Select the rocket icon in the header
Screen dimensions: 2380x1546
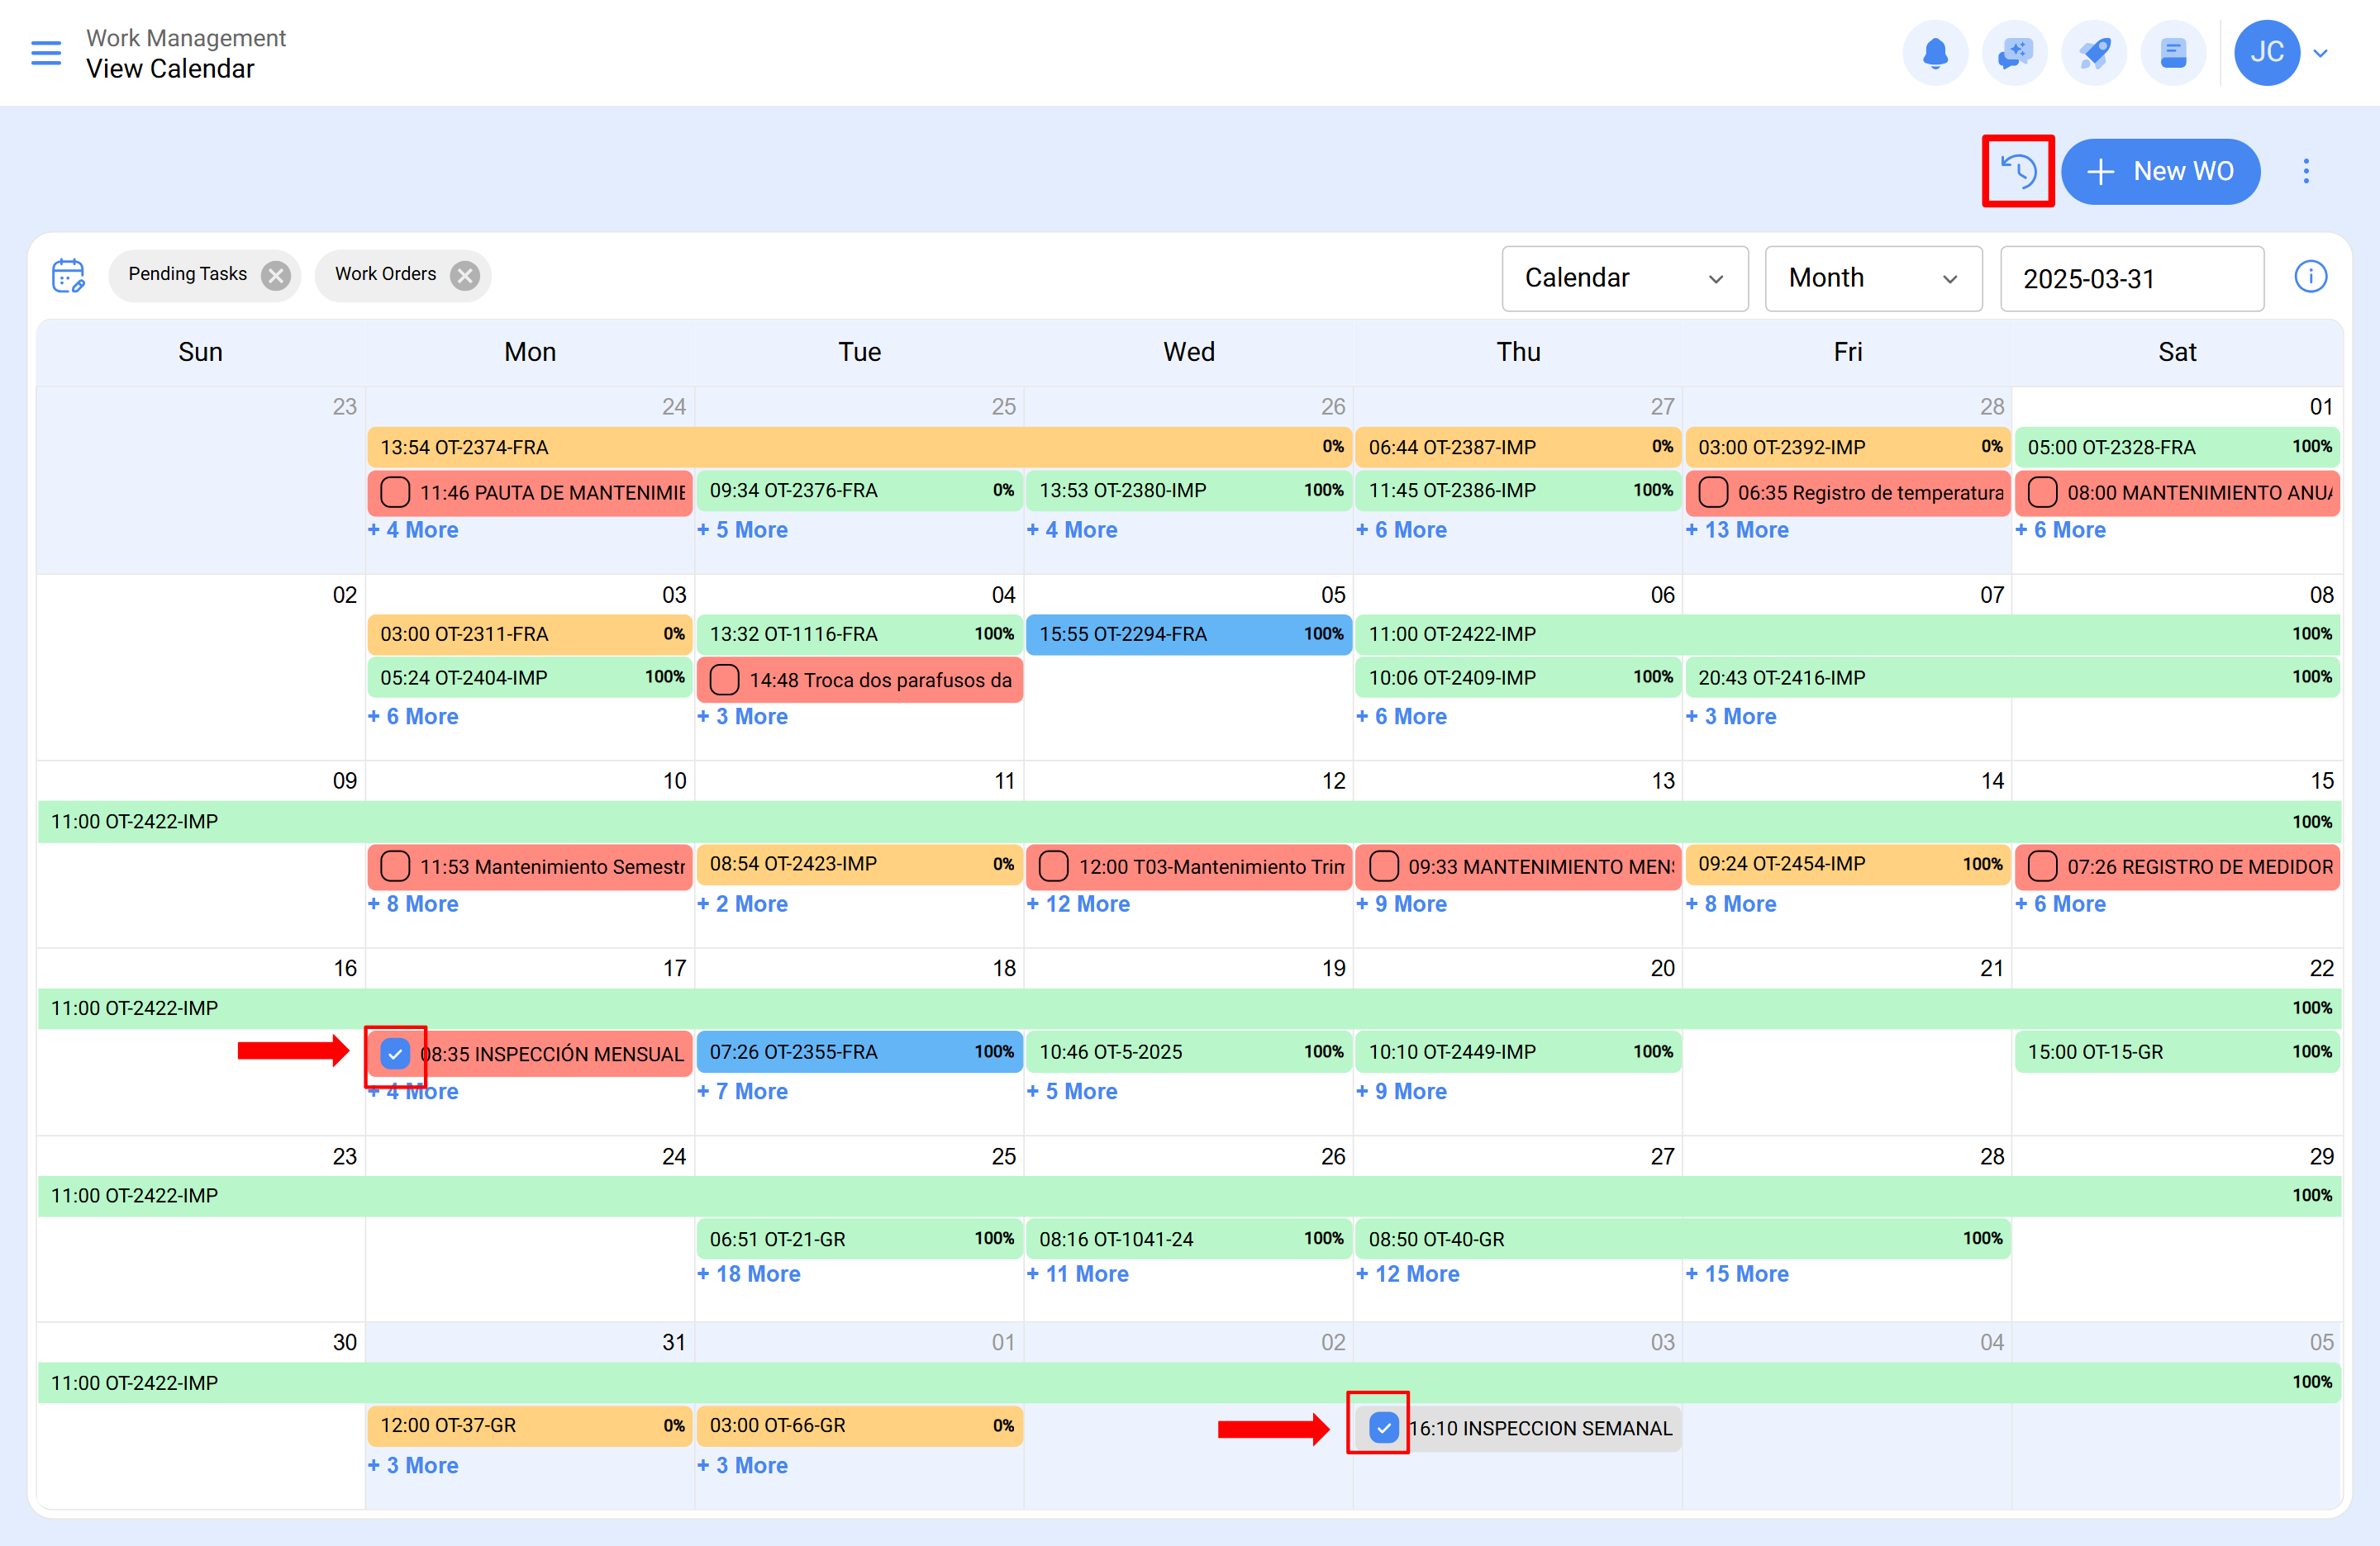2094,52
